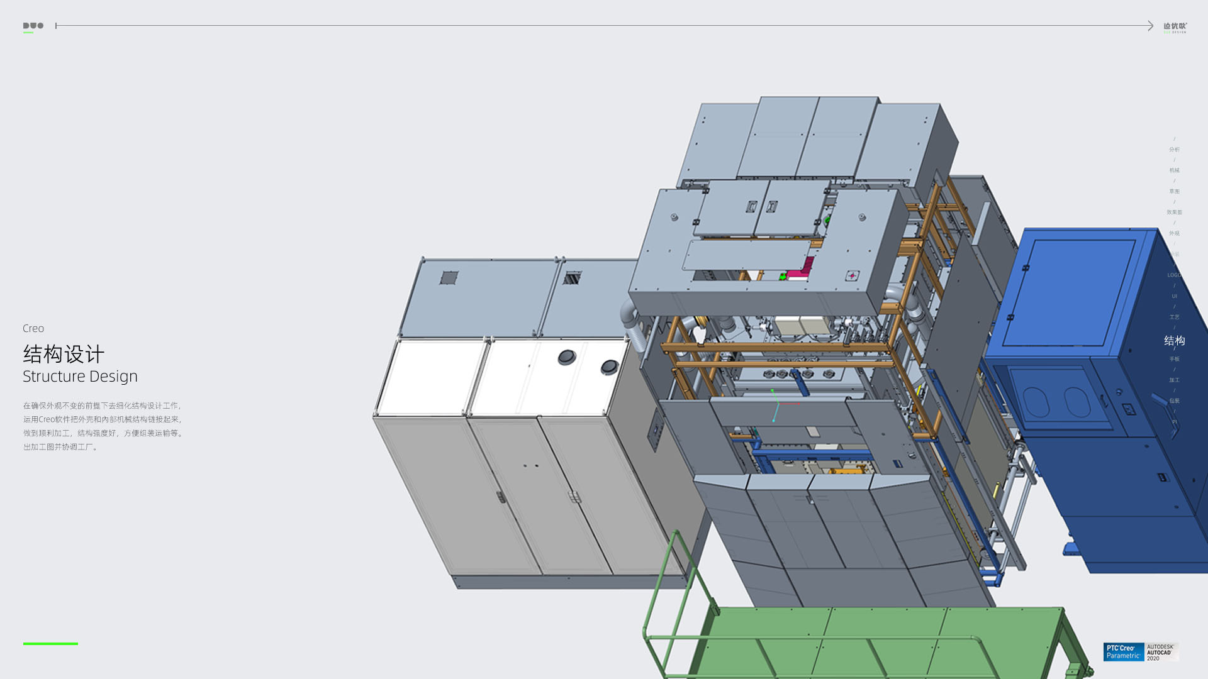This screenshot has height=679, width=1208.
Task: Go to the PI section
Action: pyautogui.click(x=1174, y=422)
